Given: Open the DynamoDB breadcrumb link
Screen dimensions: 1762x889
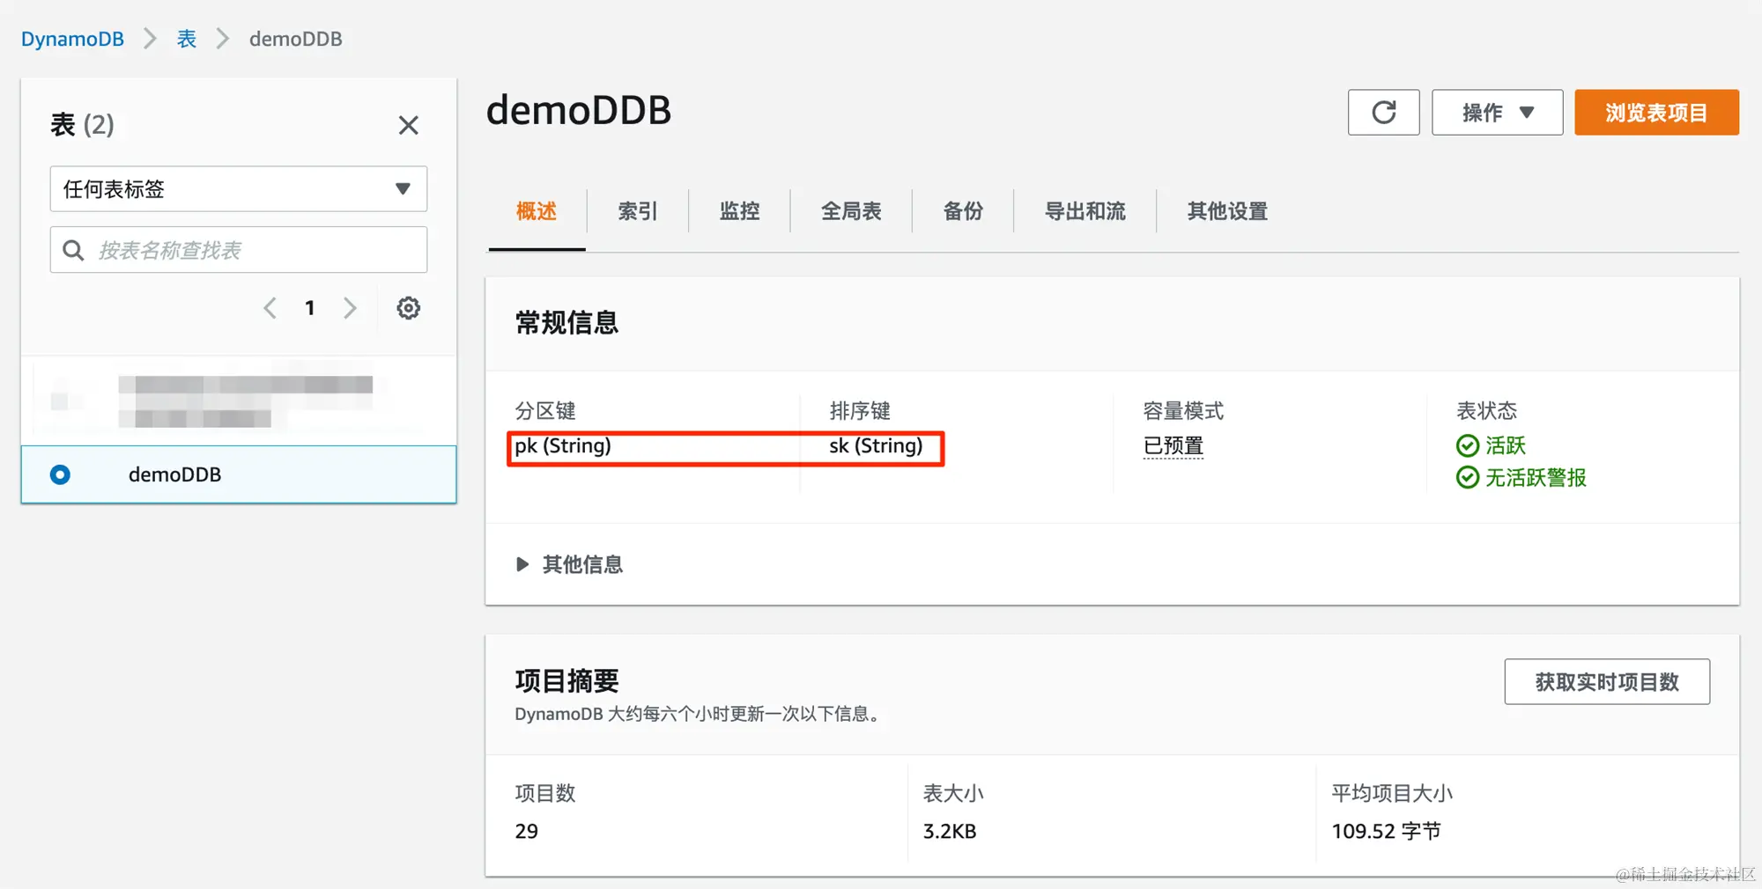Looking at the screenshot, I should (x=72, y=39).
